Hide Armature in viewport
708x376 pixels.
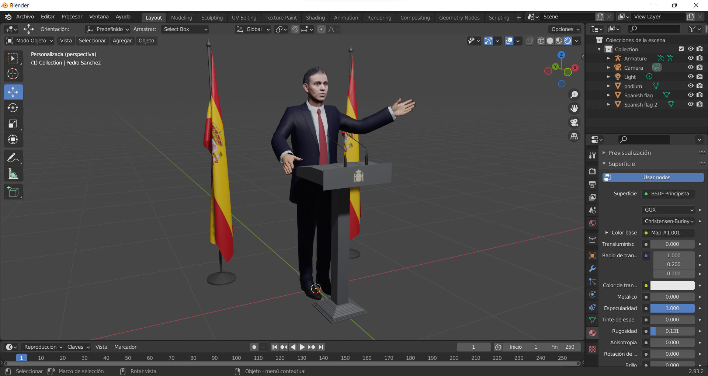click(691, 58)
